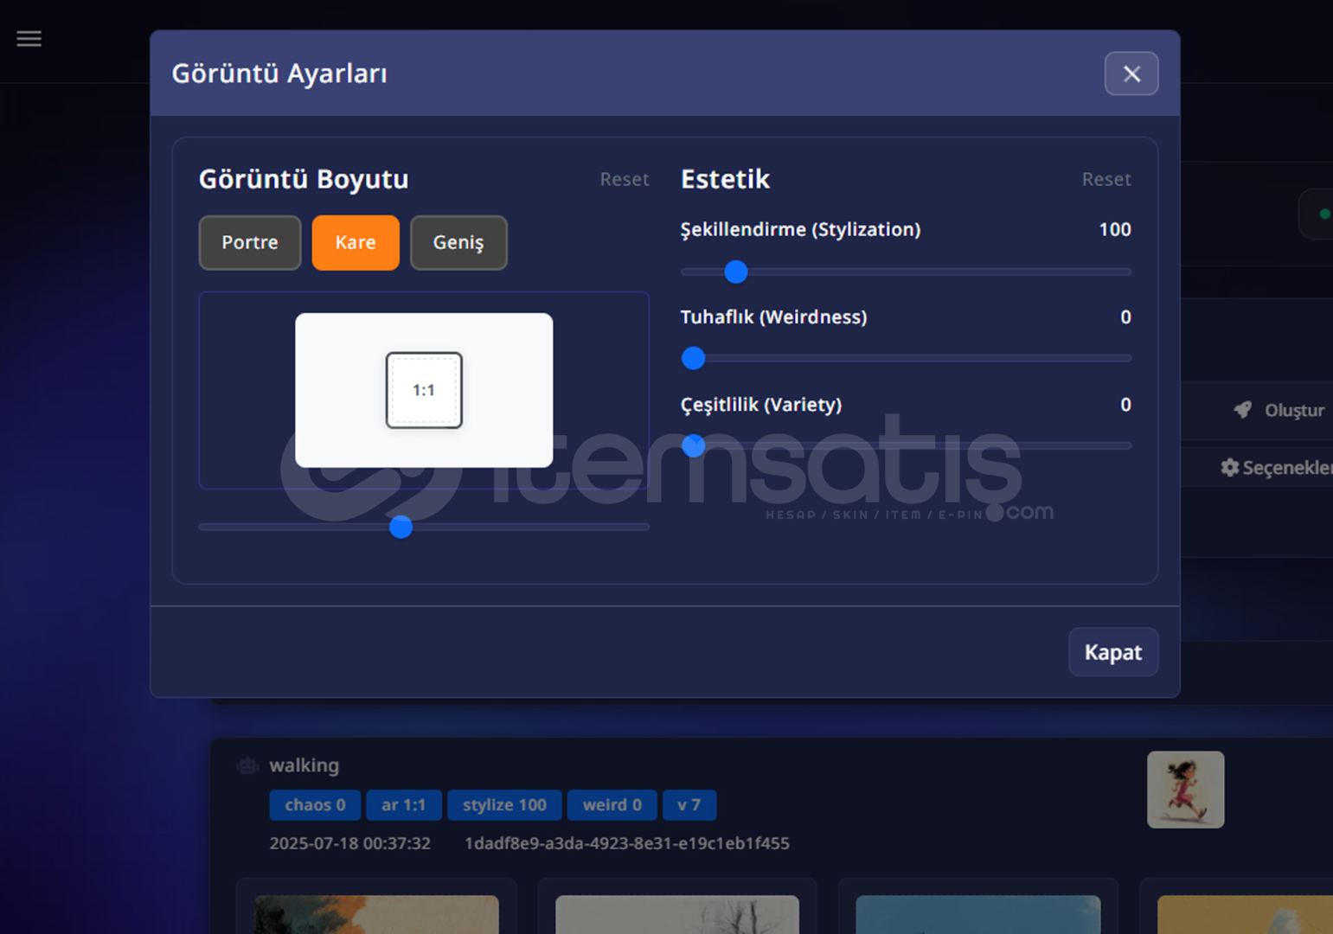Click the Görüntü Ayarları dialog title
This screenshot has height=934, width=1333.
279,74
